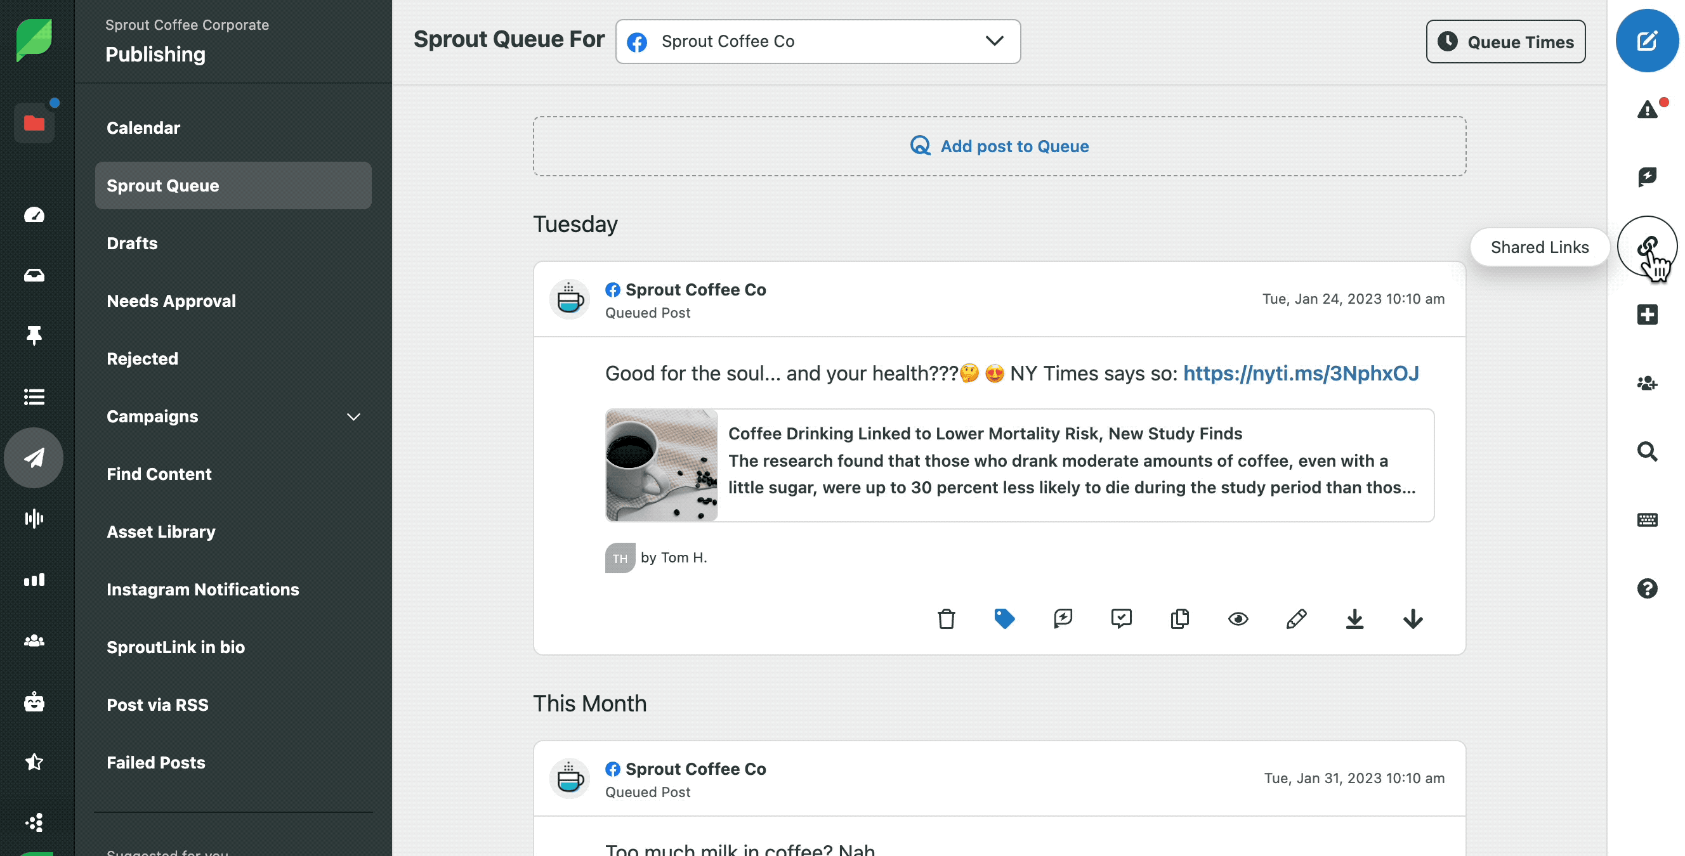1685x856 pixels.
Task: Open Shared Links chain icon
Action: (1647, 247)
